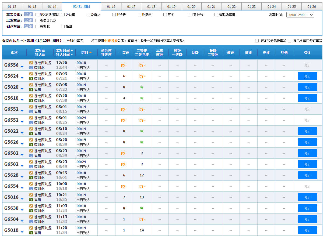Click the 全部 button for 车次类型
Image resolution: width=327 pixels, height=236 pixels.
(28, 14)
